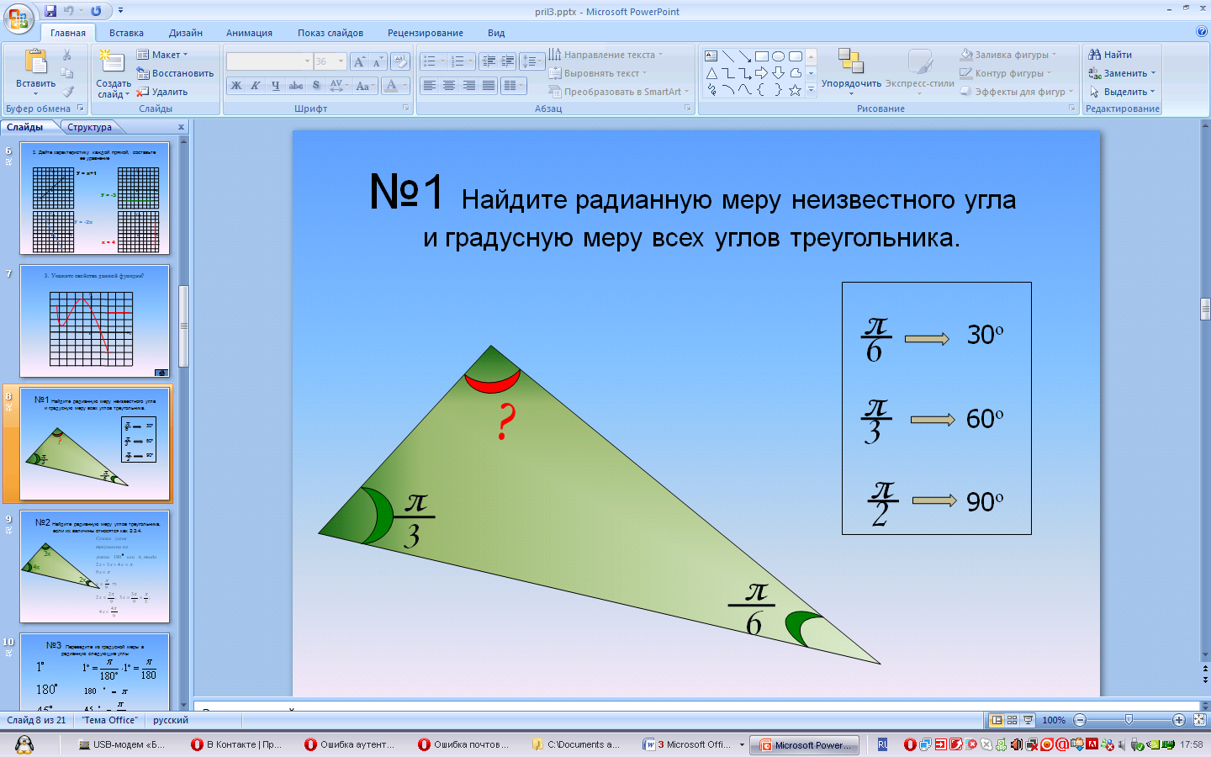1211x757 pixels.
Task: Open Microsoft Office Word taskbar group
Action: click(694, 744)
